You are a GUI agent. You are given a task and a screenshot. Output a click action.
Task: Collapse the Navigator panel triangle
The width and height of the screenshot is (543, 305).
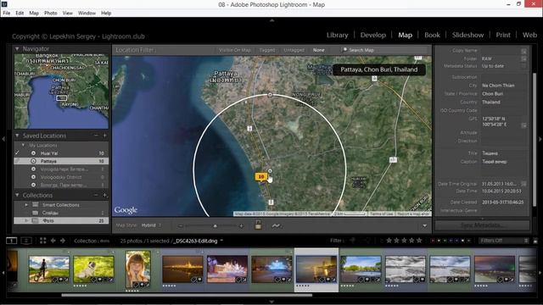pyautogui.click(x=17, y=49)
